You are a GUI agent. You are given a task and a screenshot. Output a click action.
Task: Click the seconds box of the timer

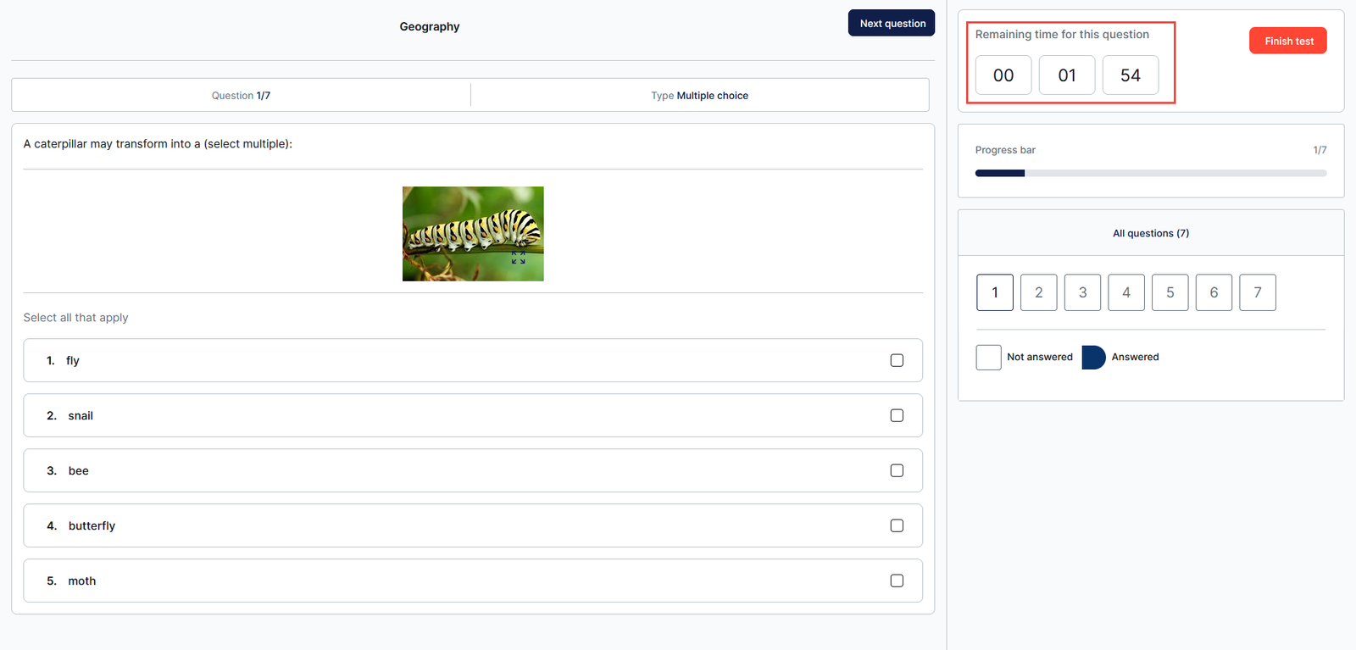tap(1130, 75)
